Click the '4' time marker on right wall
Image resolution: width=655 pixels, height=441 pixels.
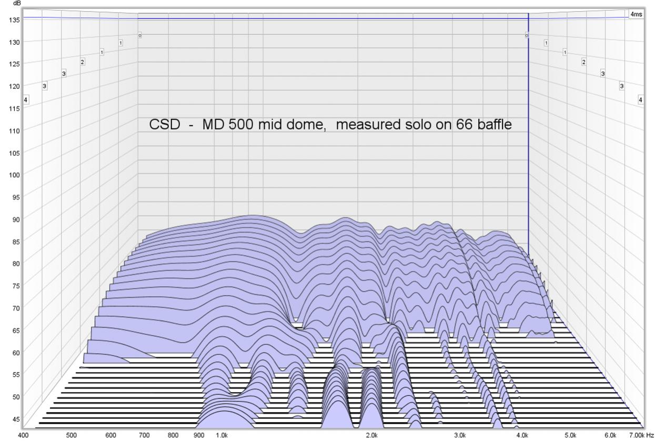click(640, 99)
